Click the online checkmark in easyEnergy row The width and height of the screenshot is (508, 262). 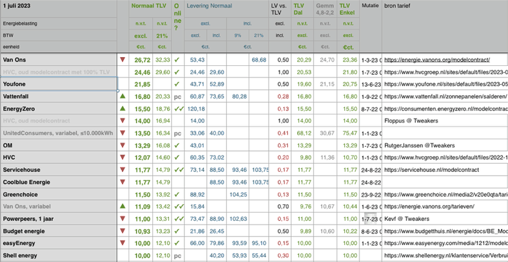tap(177, 243)
